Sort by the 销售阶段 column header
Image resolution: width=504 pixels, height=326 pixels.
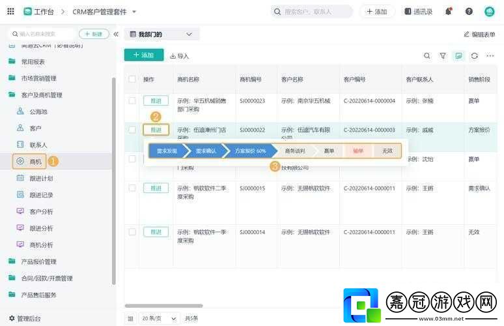(479, 79)
